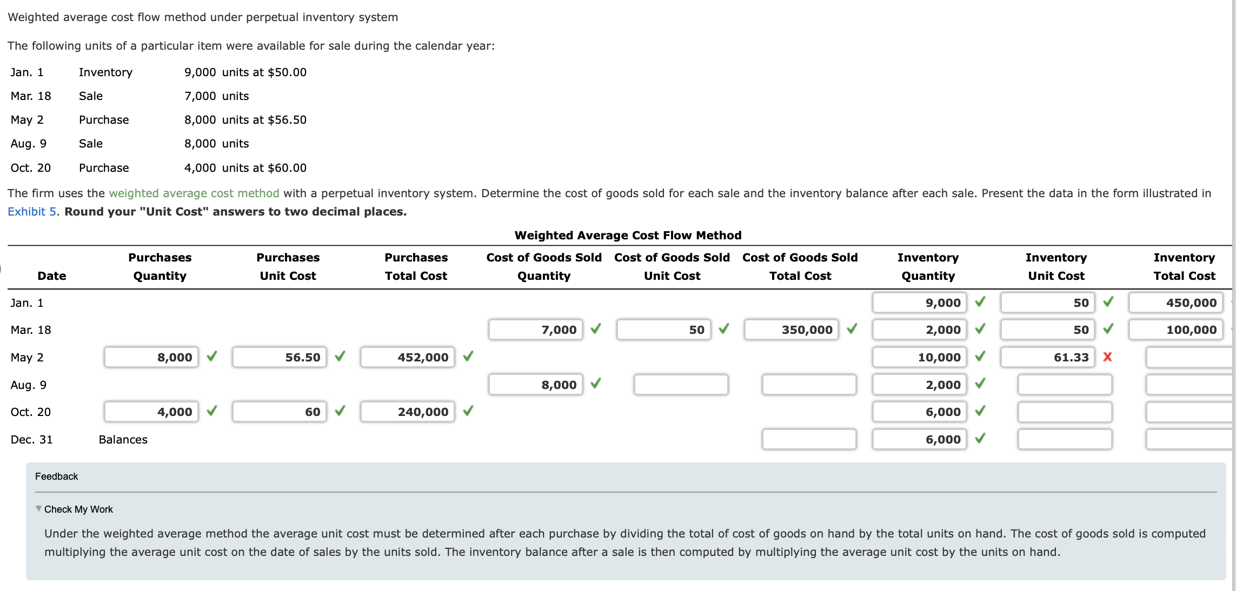Click the empty Dec. 31 inventory unit cost field
The width and height of the screenshot is (1236, 591).
point(1065,439)
